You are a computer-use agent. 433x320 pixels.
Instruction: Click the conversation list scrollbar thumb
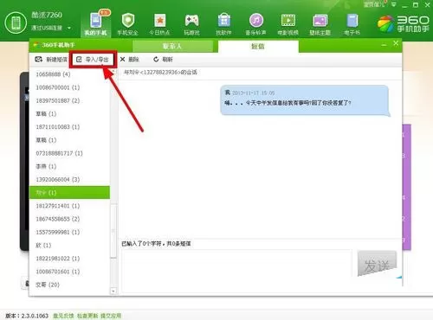(113, 231)
